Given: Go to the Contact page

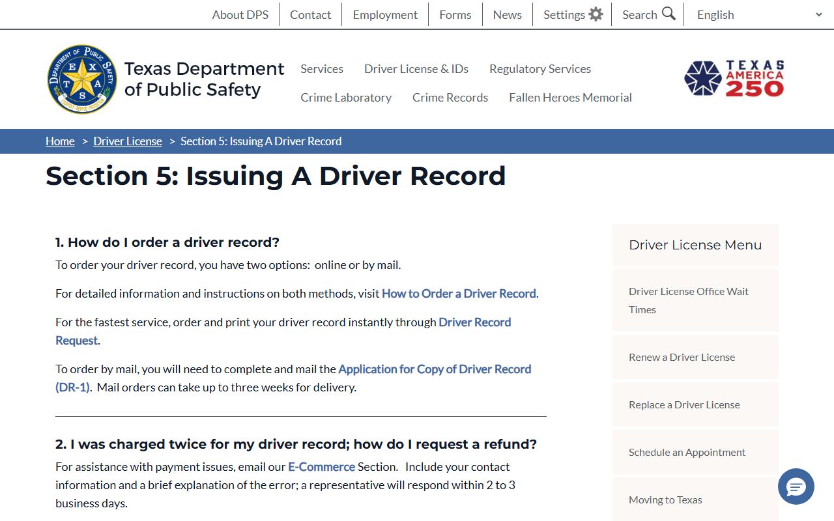Looking at the screenshot, I should [311, 14].
